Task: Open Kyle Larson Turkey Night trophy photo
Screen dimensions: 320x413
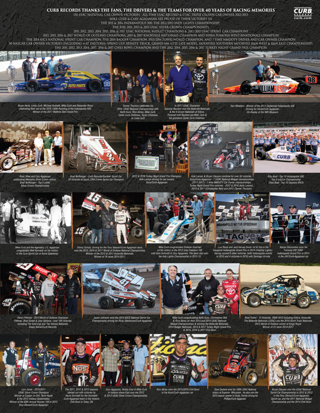Action: [x=157, y=147]
